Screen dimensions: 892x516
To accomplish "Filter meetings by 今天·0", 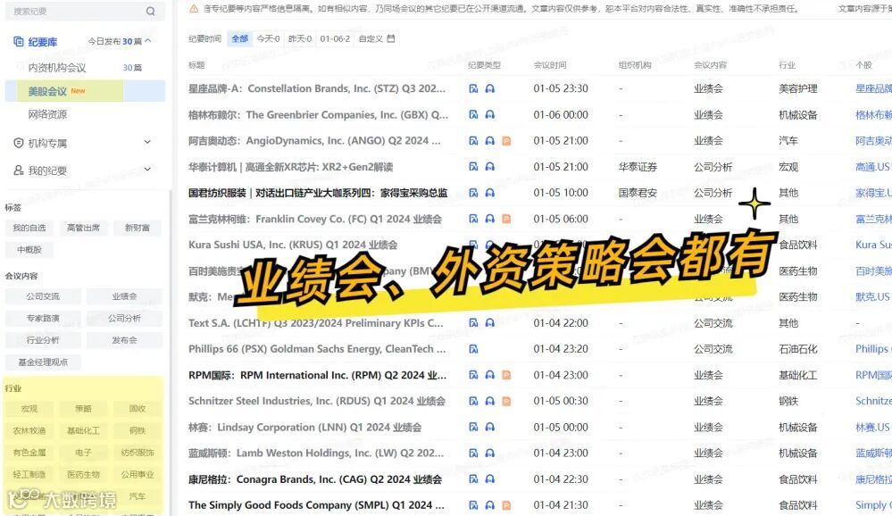I will [x=268, y=38].
